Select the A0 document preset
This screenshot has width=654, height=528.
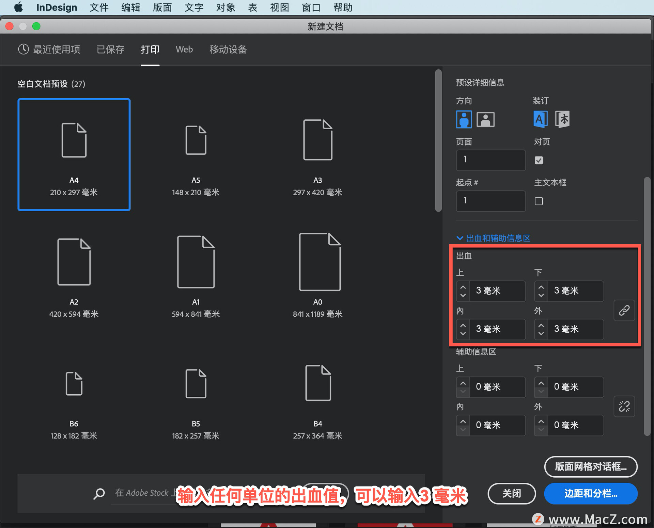317,277
